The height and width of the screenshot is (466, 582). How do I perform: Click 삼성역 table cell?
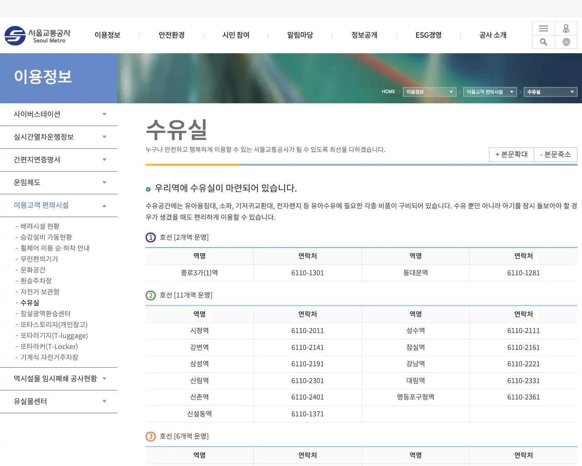pyautogui.click(x=200, y=364)
